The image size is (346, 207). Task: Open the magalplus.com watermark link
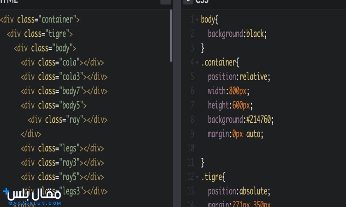click(x=34, y=203)
